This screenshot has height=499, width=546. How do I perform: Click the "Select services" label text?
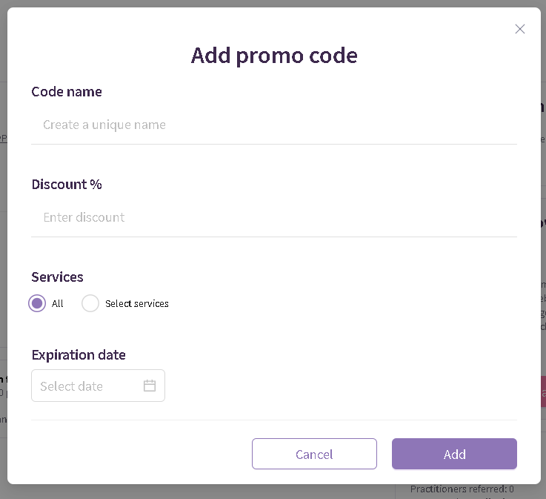[137, 304]
